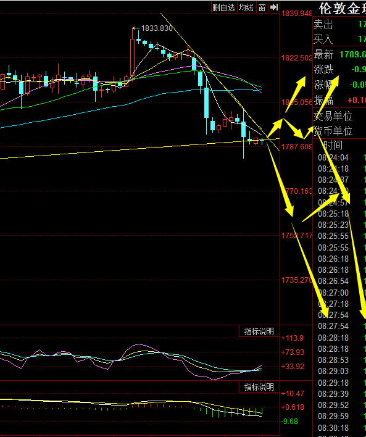
Task: Click the 买入 buy price row
Action: (339, 39)
